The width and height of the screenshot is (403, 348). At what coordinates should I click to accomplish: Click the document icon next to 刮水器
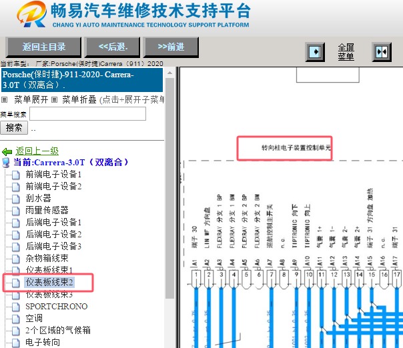coord(15,199)
